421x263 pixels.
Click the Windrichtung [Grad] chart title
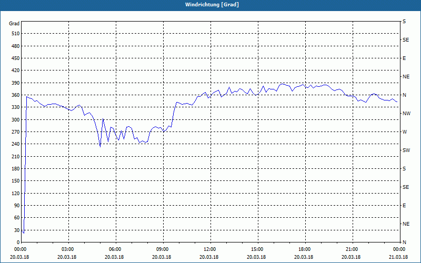(x=212, y=5)
